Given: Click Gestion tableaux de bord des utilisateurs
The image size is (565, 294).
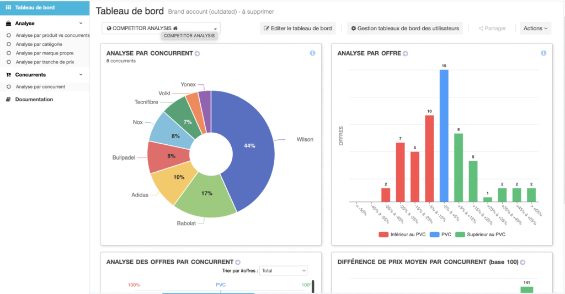Looking at the screenshot, I should (405, 28).
